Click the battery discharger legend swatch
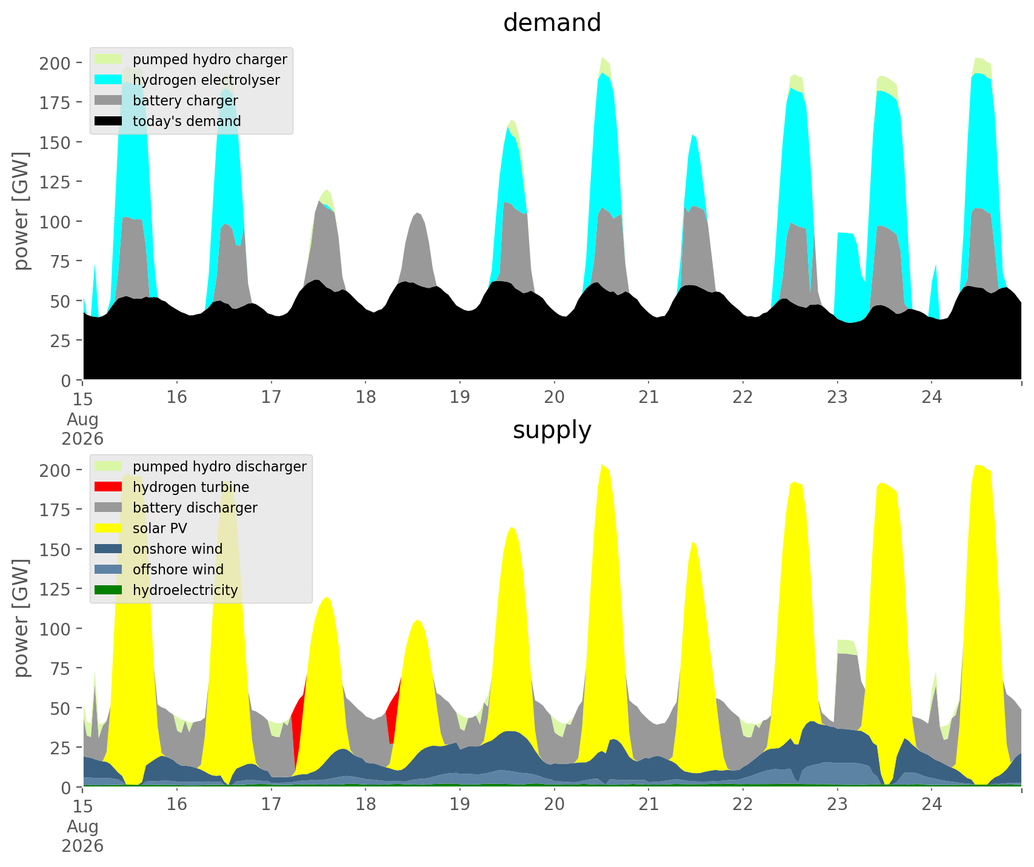 point(108,508)
